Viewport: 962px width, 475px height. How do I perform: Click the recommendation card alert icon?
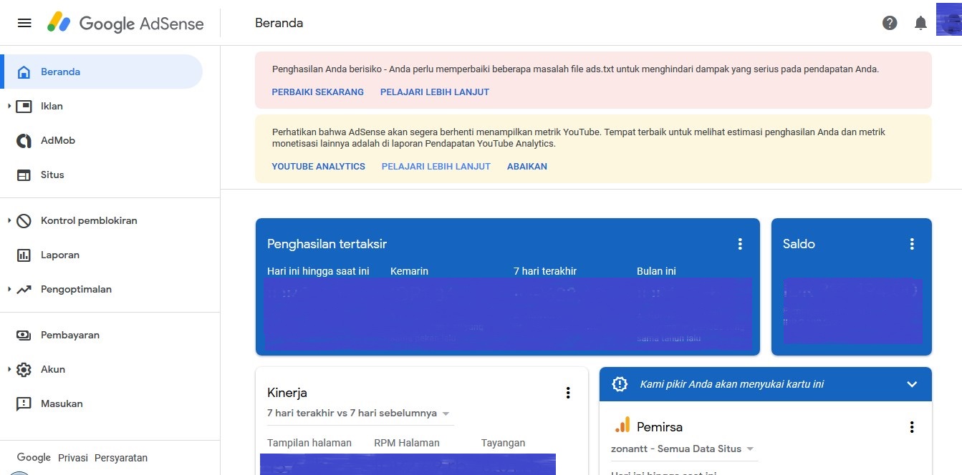620,384
